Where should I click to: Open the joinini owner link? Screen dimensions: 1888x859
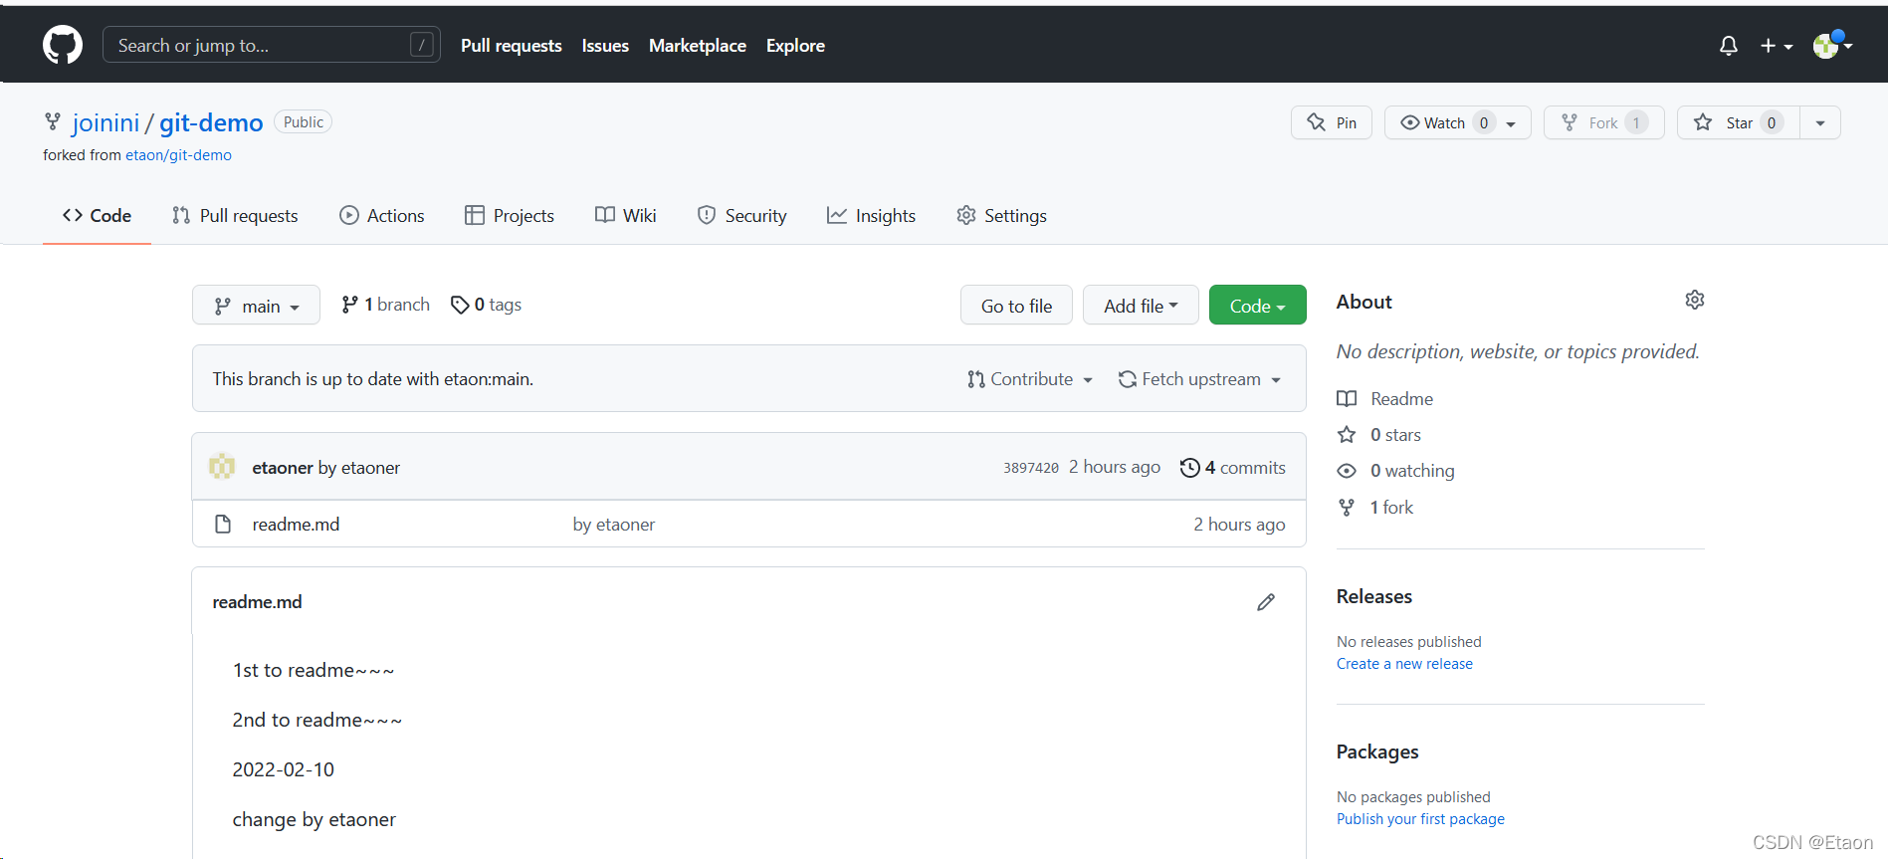pos(105,122)
